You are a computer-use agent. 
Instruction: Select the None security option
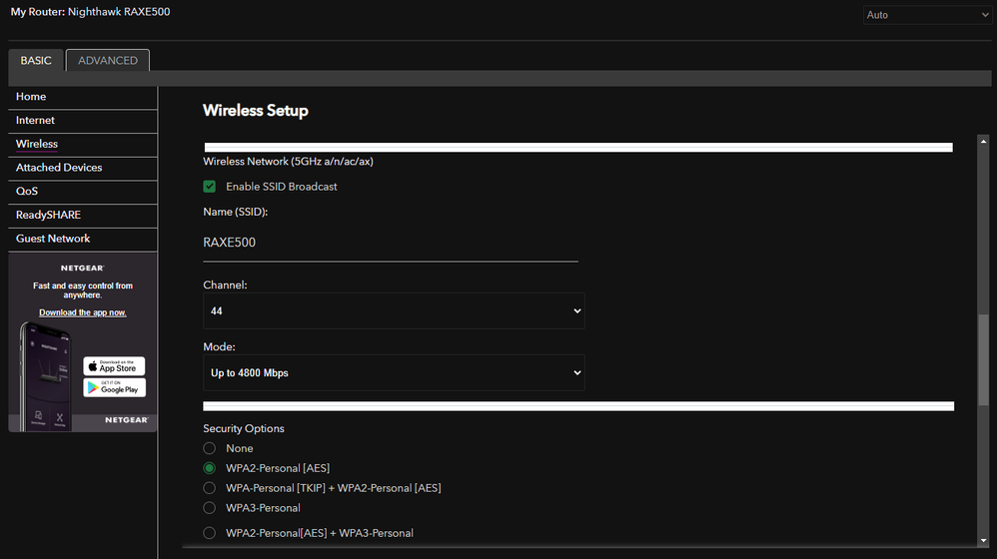pyautogui.click(x=210, y=449)
